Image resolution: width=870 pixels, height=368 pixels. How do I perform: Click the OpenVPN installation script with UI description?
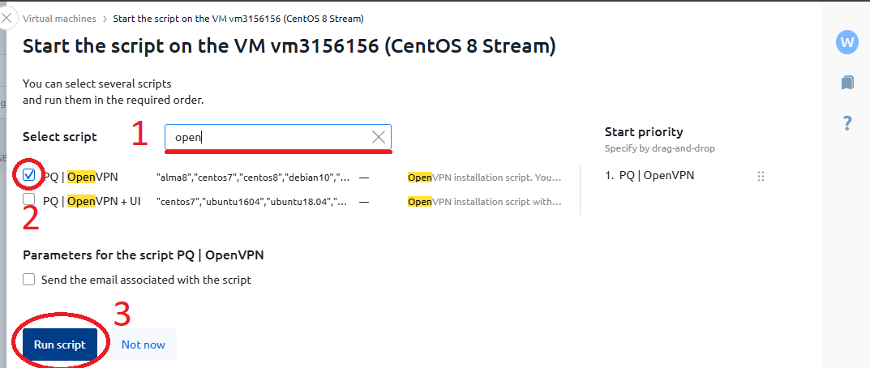point(485,202)
